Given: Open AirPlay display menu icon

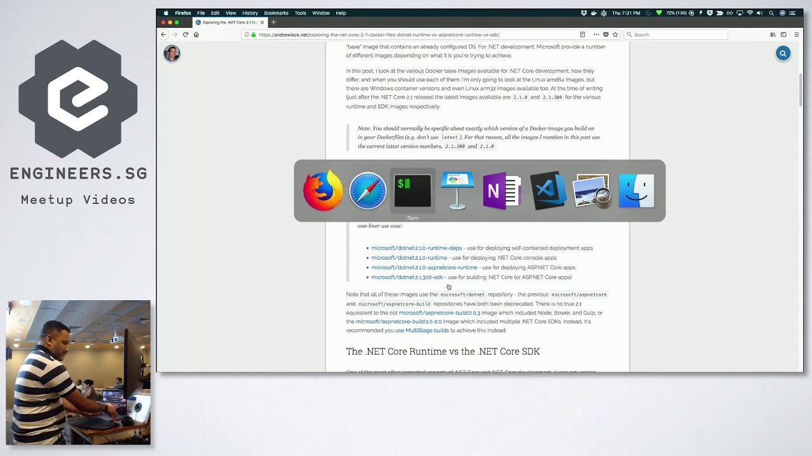Looking at the screenshot, I should point(740,13).
